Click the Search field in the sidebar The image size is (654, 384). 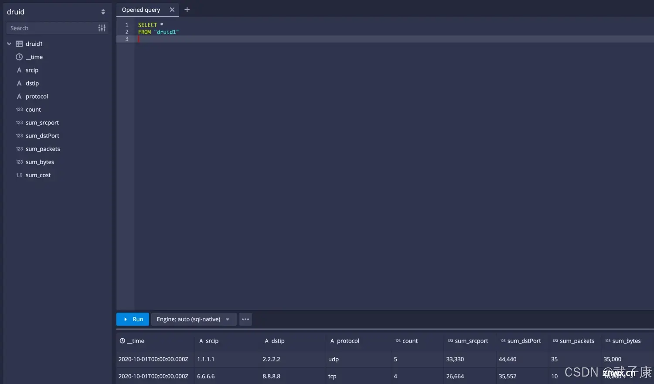tap(51, 28)
